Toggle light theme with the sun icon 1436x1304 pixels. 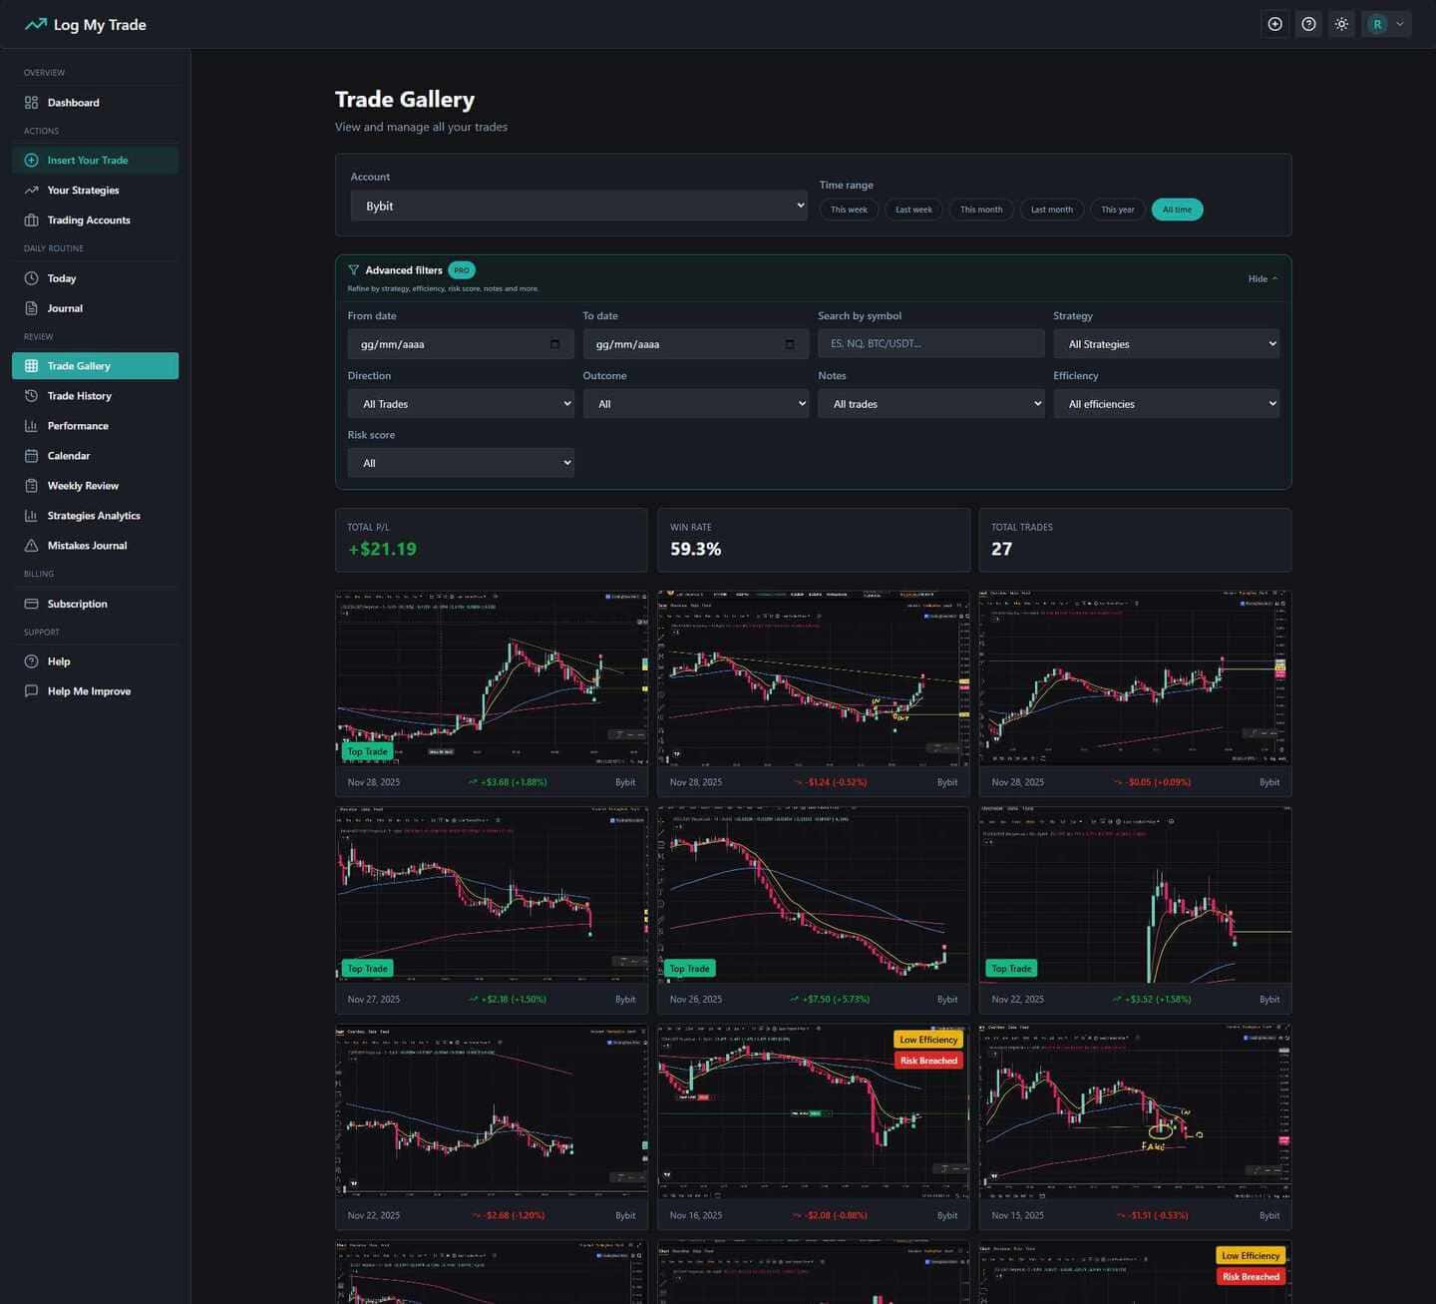1340,24
